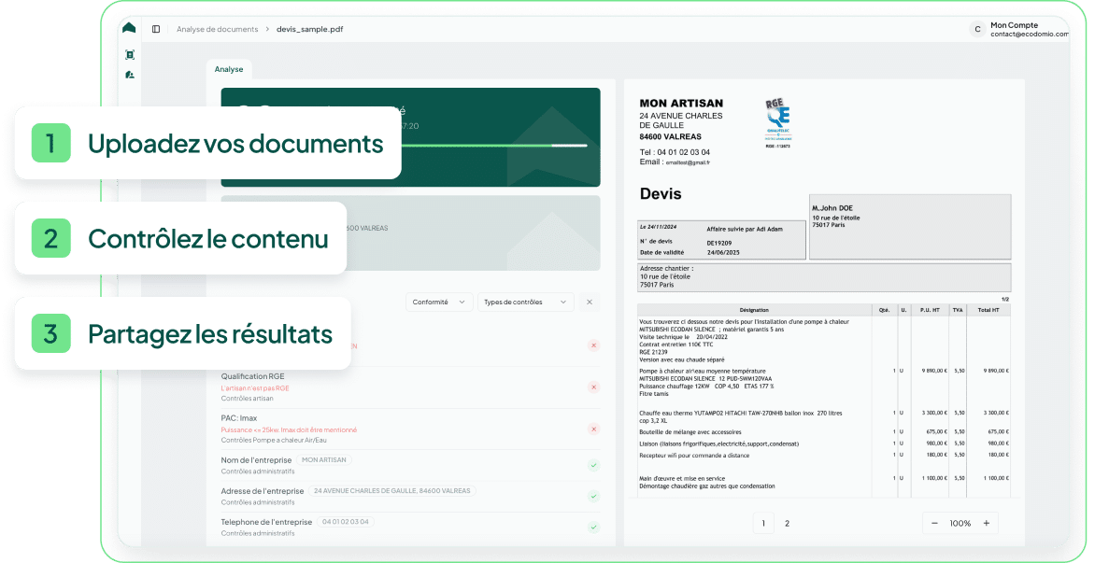
Task: Clear filters with the X button
Action: (x=589, y=302)
